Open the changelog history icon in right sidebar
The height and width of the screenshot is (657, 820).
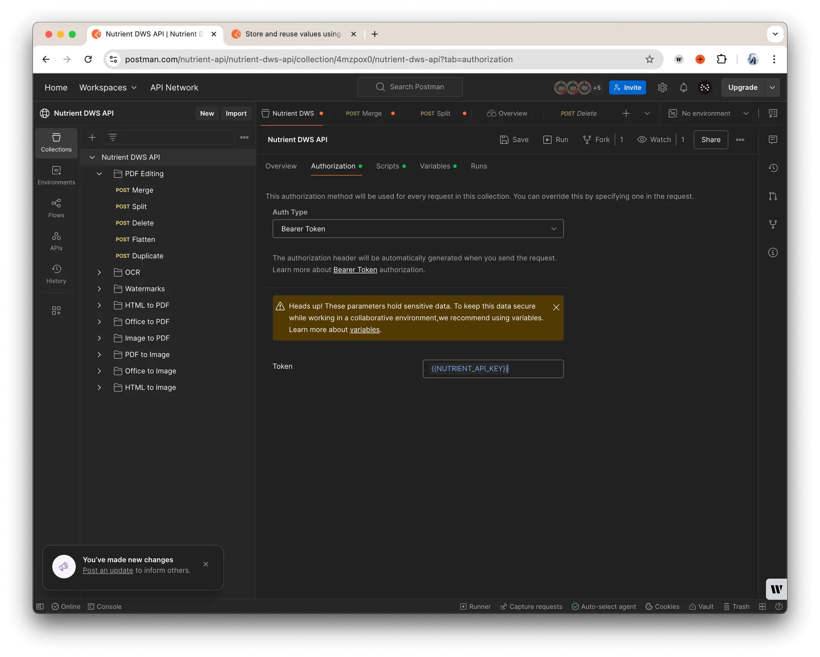click(x=773, y=168)
